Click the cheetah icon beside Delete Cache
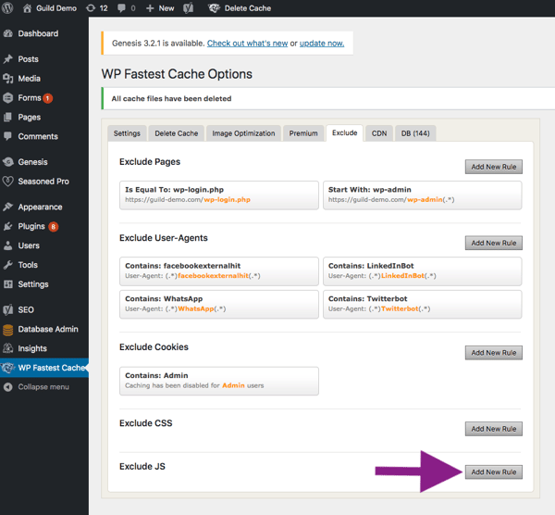The height and width of the screenshot is (515, 555). [214, 8]
